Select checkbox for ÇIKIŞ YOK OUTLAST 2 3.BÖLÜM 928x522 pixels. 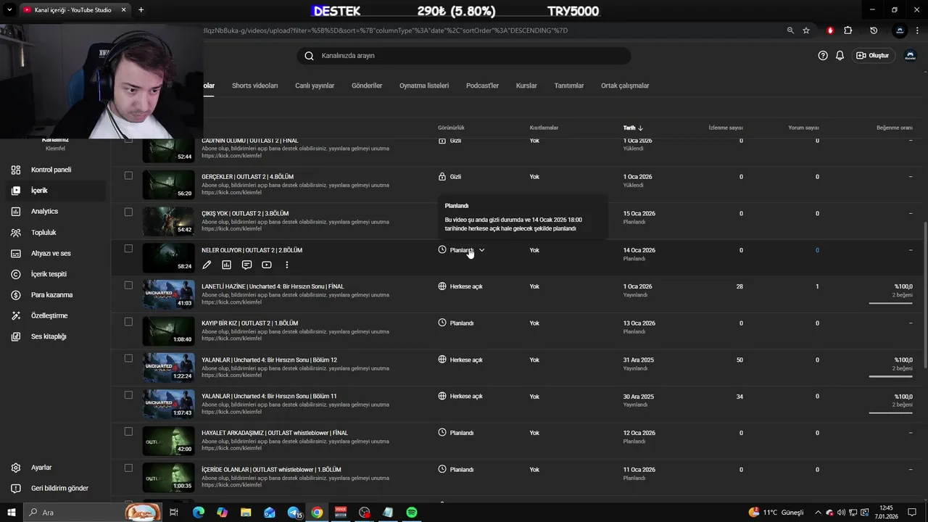tap(128, 212)
